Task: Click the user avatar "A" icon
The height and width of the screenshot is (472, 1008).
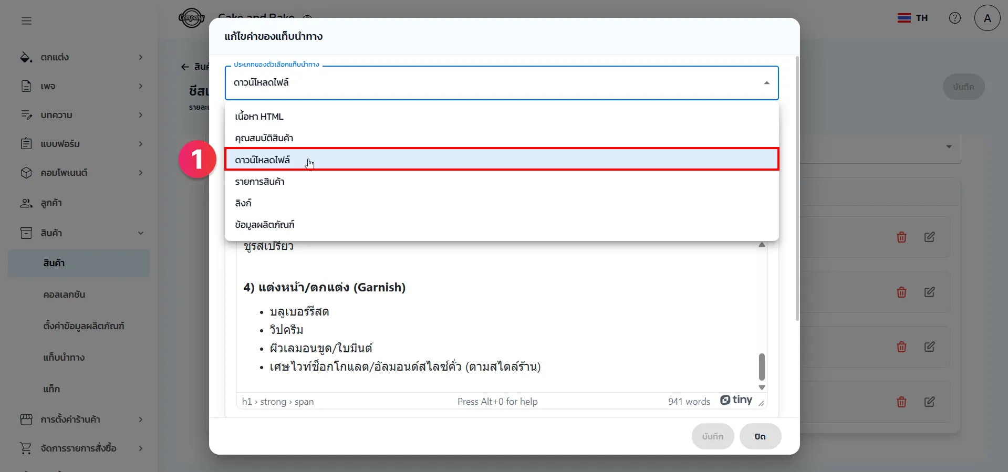Action: [x=987, y=18]
